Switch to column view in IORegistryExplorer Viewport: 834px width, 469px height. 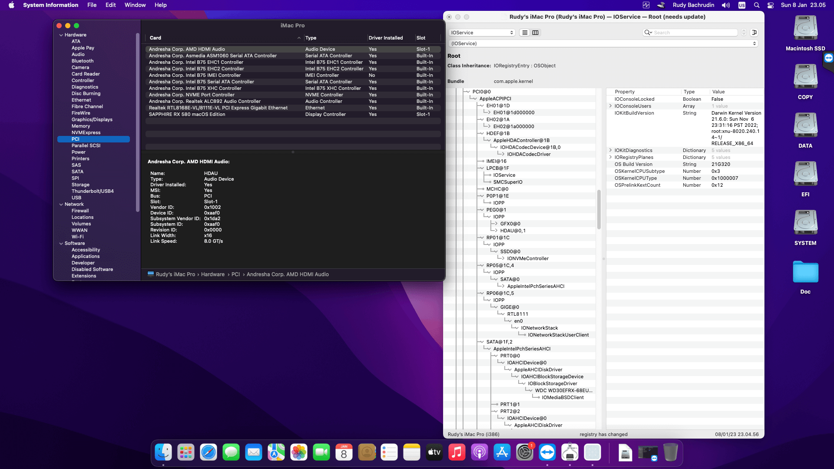[x=536, y=33]
